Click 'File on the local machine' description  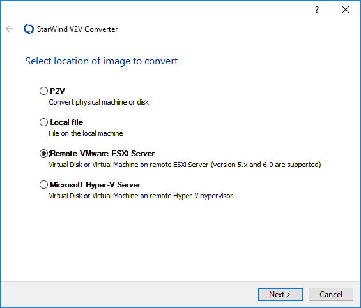point(86,133)
